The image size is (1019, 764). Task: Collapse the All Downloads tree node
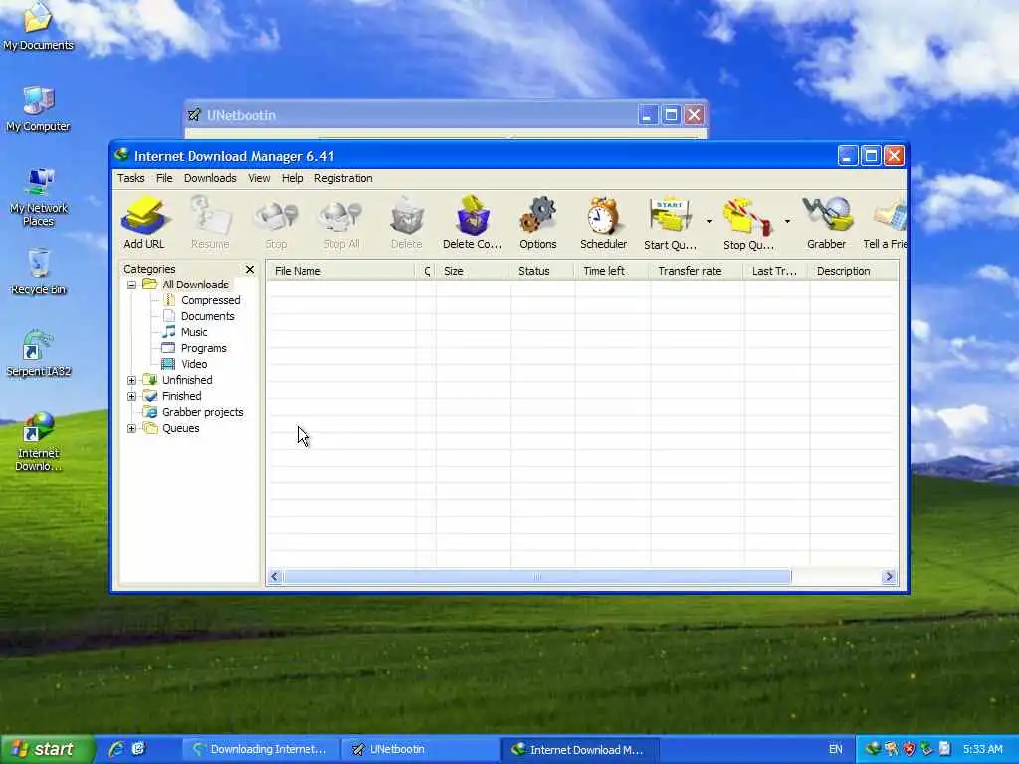click(x=132, y=285)
